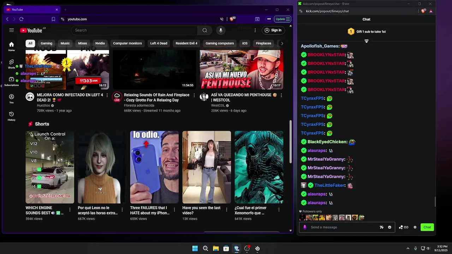Reload the YouTube page

coord(22,19)
